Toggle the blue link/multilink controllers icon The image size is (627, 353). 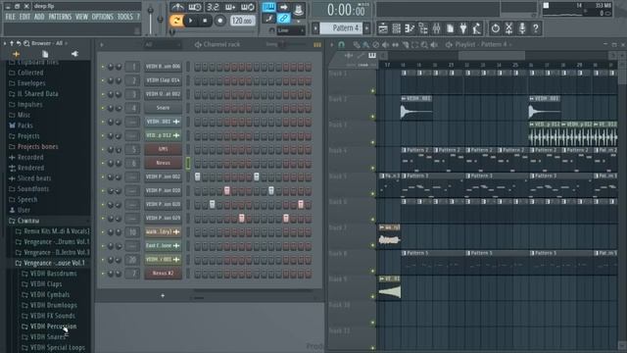click(x=283, y=19)
